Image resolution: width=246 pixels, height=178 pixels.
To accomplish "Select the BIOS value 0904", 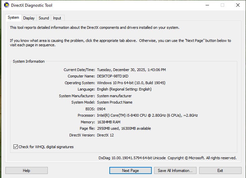I will (x=101, y=109).
